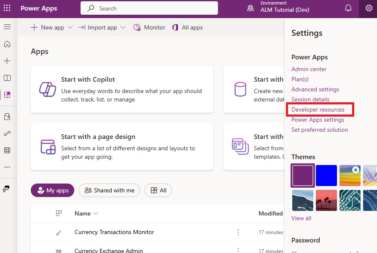The height and width of the screenshot is (253, 377).
Task: Open Advanced settings link
Action: point(315,89)
